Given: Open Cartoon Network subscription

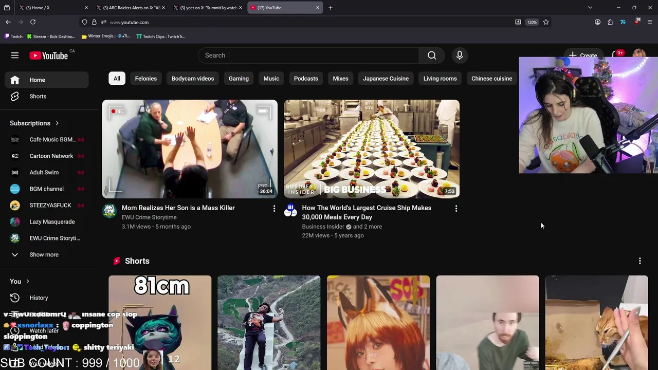Looking at the screenshot, I should (x=47, y=156).
